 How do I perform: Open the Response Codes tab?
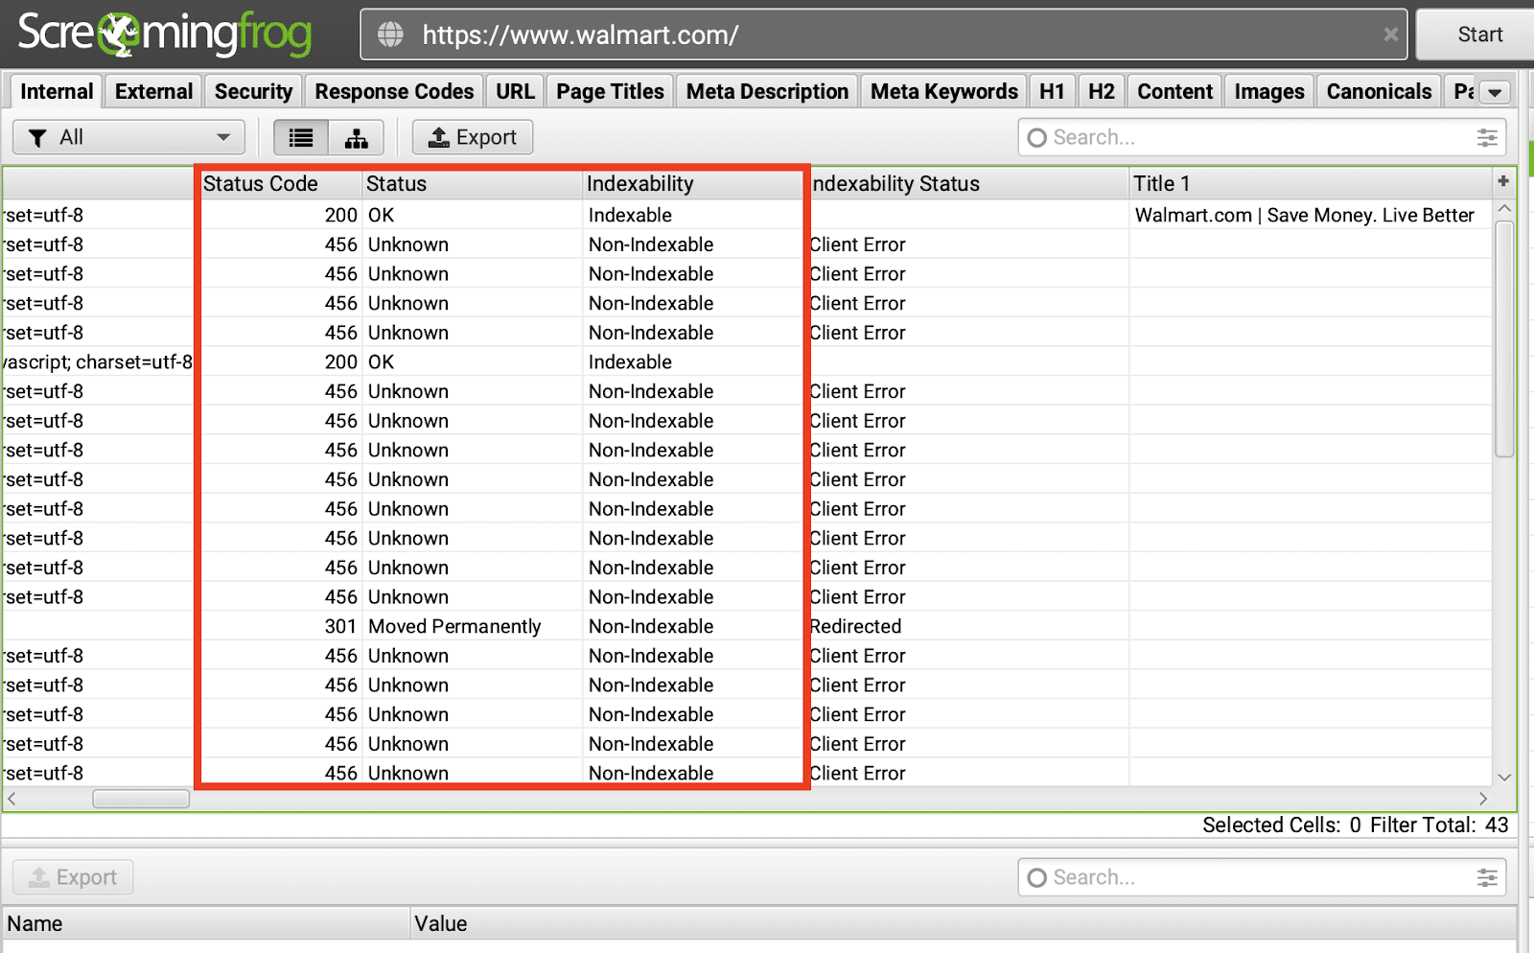pyautogui.click(x=394, y=92)
